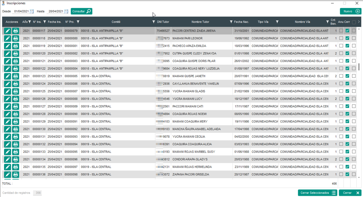Viewport: 363px width, 197px height.
Task: Print the record for inscription 00000120
Action: tap(15, 54)
